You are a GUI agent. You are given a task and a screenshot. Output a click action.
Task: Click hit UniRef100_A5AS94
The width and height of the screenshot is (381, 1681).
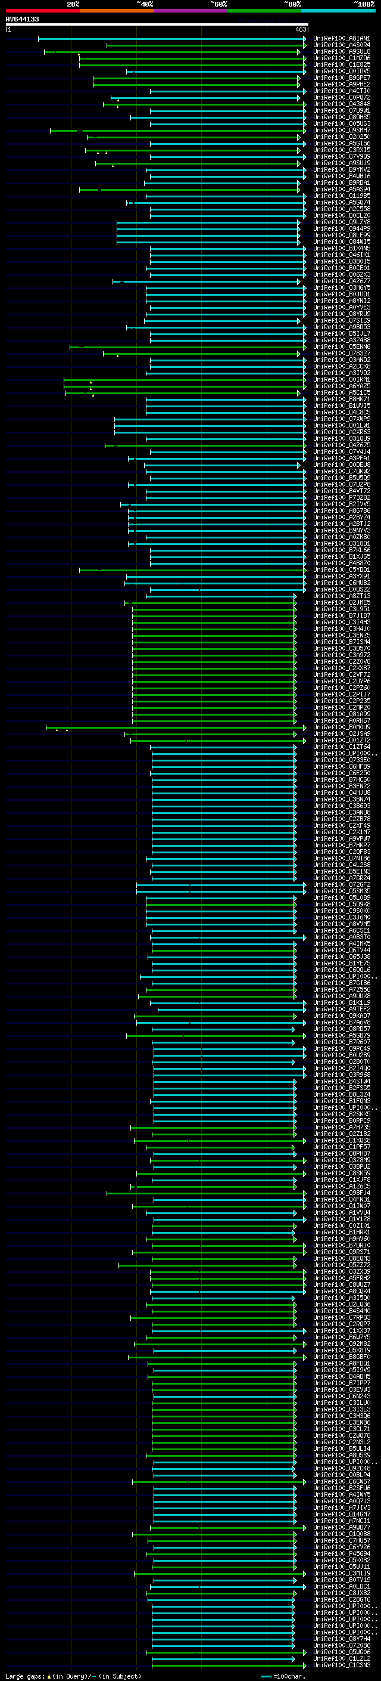pos(342,189)
